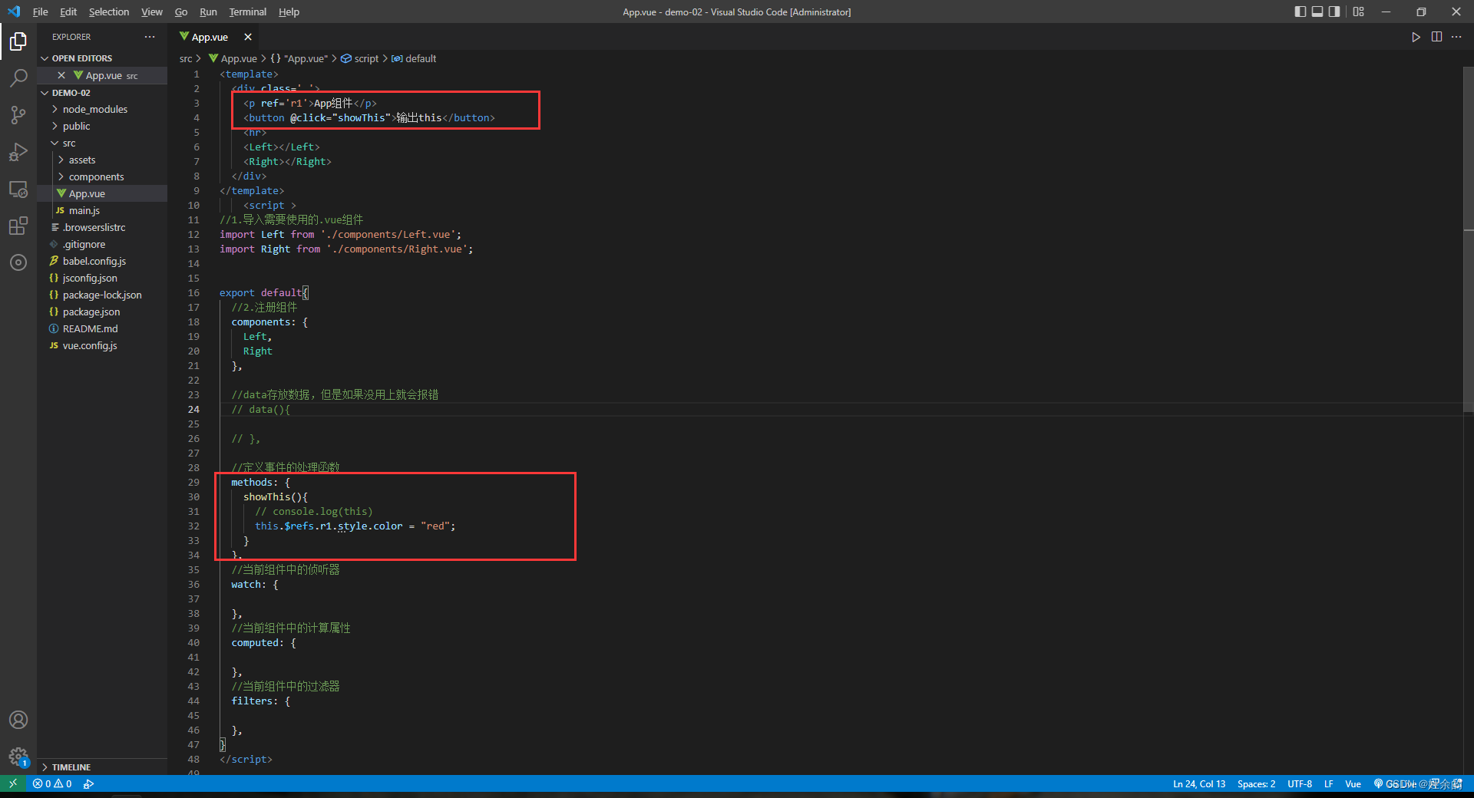Open the Selection menu
The image size is (1474, 798).
(x=109, y=12)
